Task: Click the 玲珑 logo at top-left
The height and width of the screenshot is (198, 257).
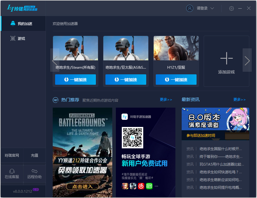Action: point(22,8)
